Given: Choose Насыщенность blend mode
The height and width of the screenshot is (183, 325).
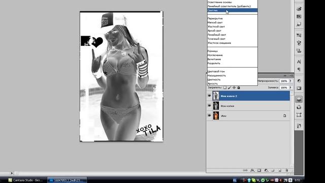Looking at the screenshot, I should [x=233, y=76].
